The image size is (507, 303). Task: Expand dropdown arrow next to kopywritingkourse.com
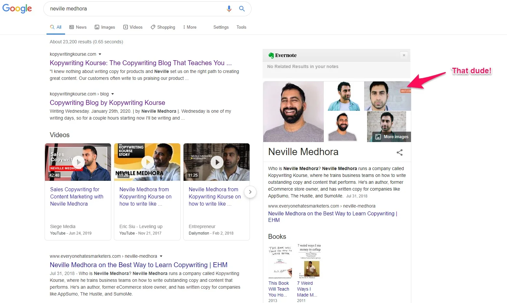[100, 54]
